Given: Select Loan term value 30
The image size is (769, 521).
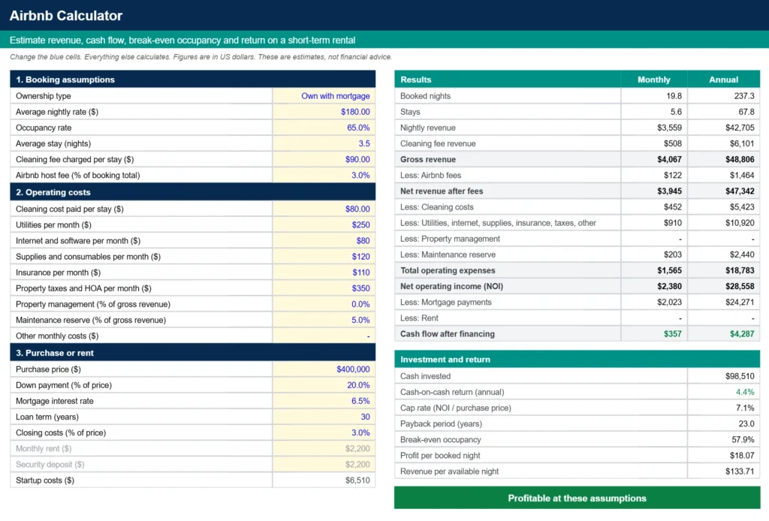Looking at the screenshot, I should 324,417.
